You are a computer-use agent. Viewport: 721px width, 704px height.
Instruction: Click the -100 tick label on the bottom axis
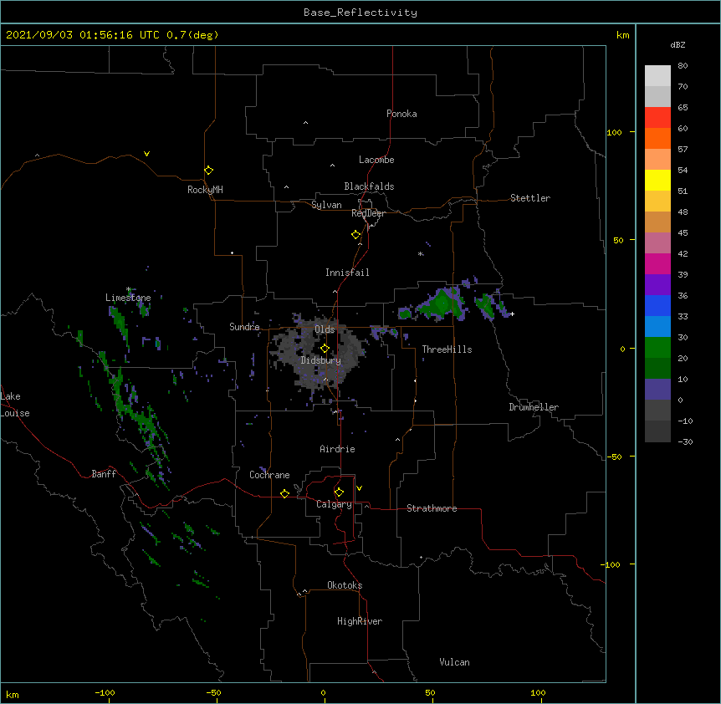coord(105,692)
